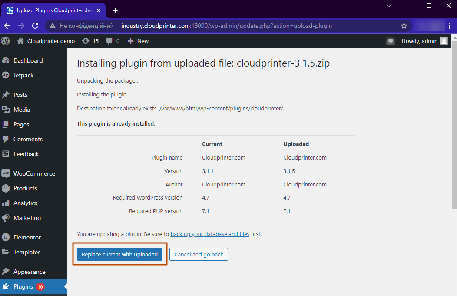Viewport: 457px width, 296px height.
Task: Click the Analytics bar chart icon
Action: (x=6, y=203)
